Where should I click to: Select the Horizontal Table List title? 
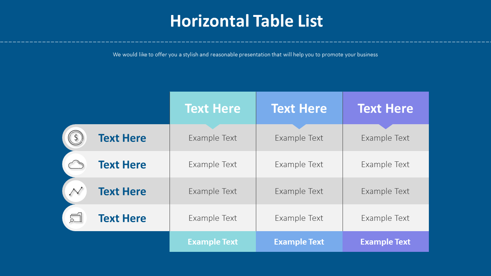coord(246,21)
